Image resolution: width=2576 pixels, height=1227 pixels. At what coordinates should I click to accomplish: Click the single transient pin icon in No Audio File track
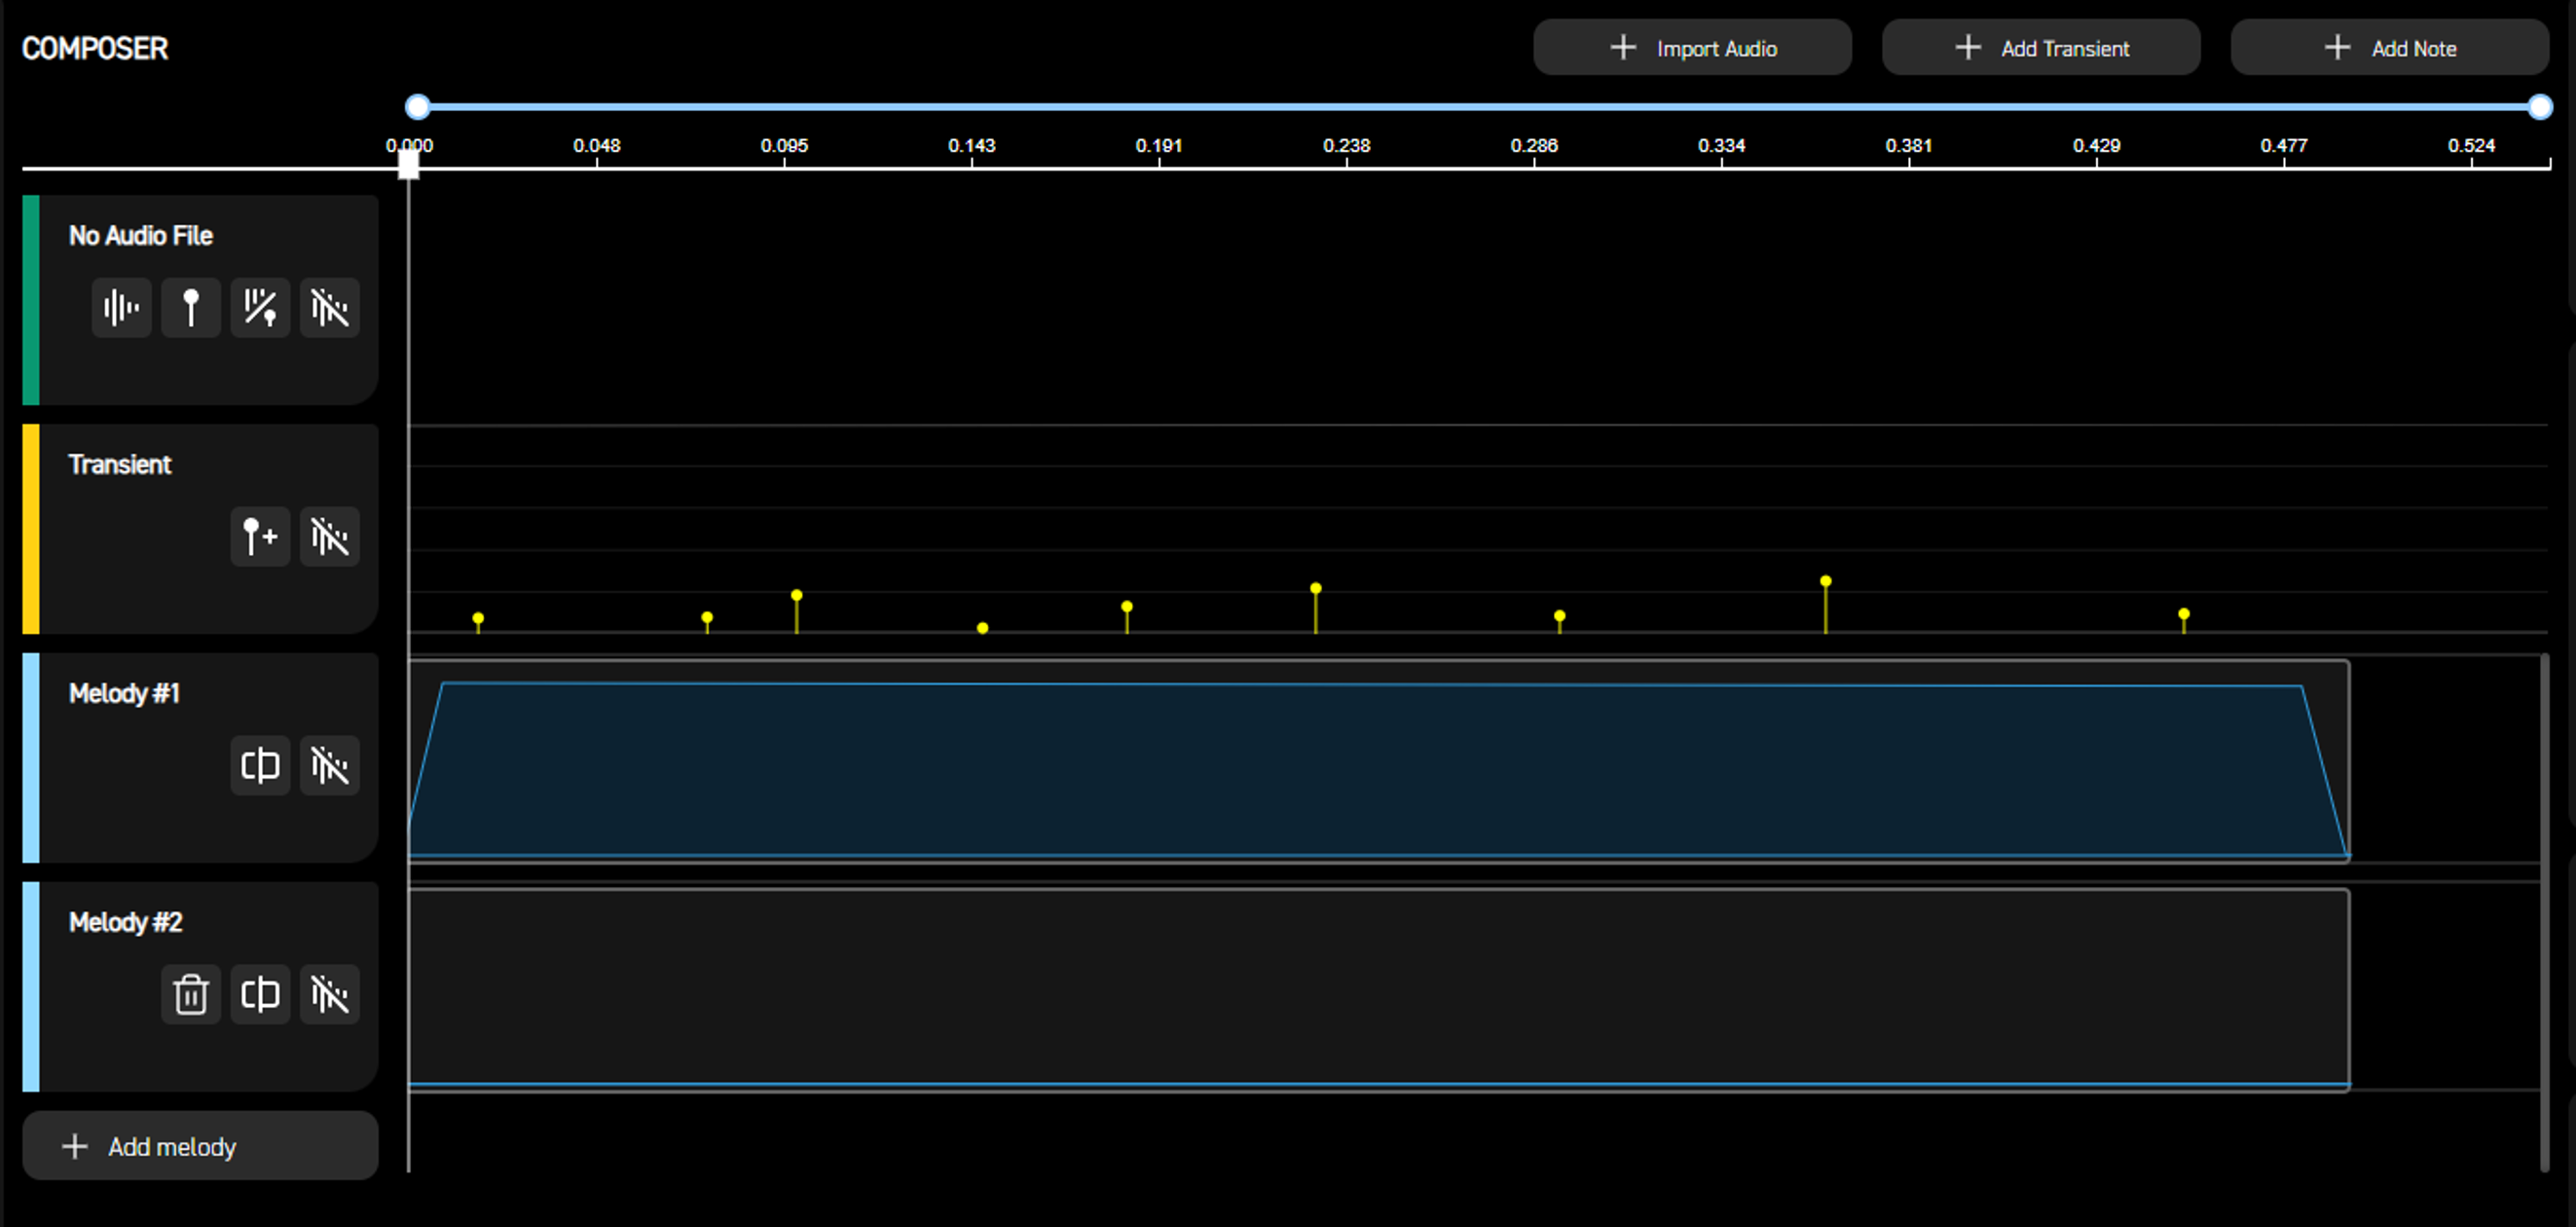pos(190,308)
